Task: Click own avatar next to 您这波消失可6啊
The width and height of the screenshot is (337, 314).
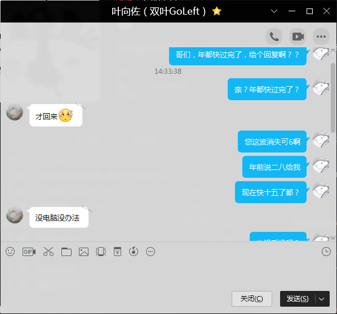Action: pyautogui.click(x=321, y=139)
